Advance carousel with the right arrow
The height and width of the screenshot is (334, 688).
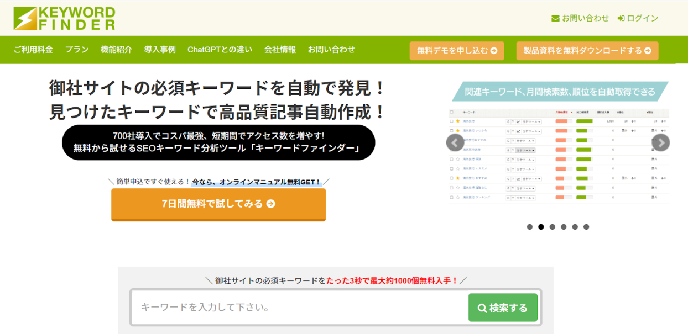[661, 142]
